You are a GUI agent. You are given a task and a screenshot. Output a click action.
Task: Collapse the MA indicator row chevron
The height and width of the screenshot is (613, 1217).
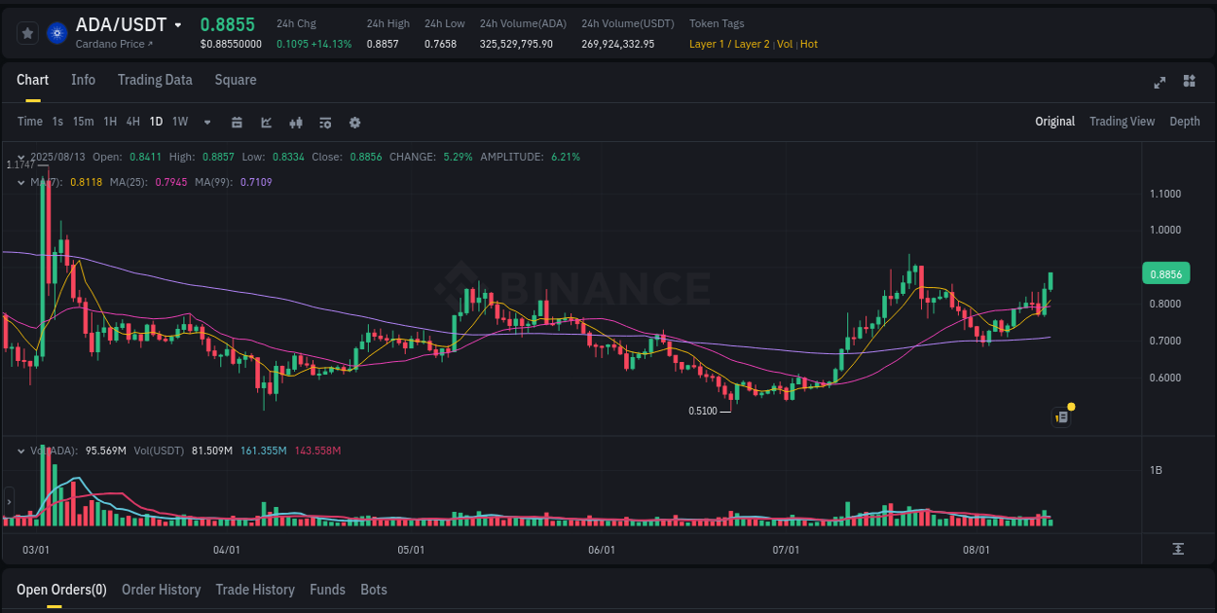[21, 182]
